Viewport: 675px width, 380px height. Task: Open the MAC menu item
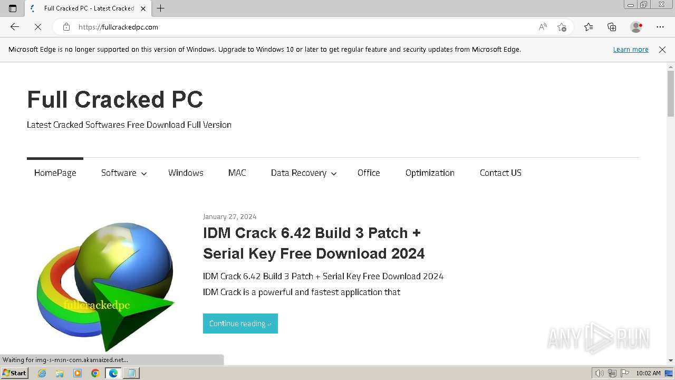coord(237,173)
